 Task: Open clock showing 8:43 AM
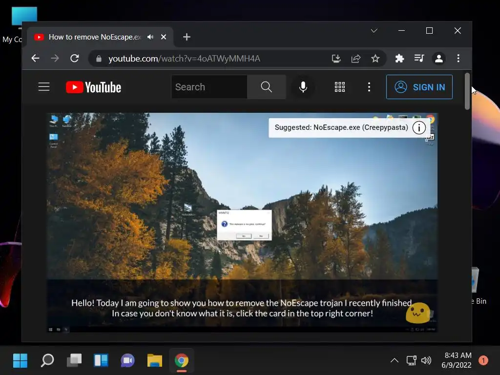pyautogui.click(x=457, y=360)
